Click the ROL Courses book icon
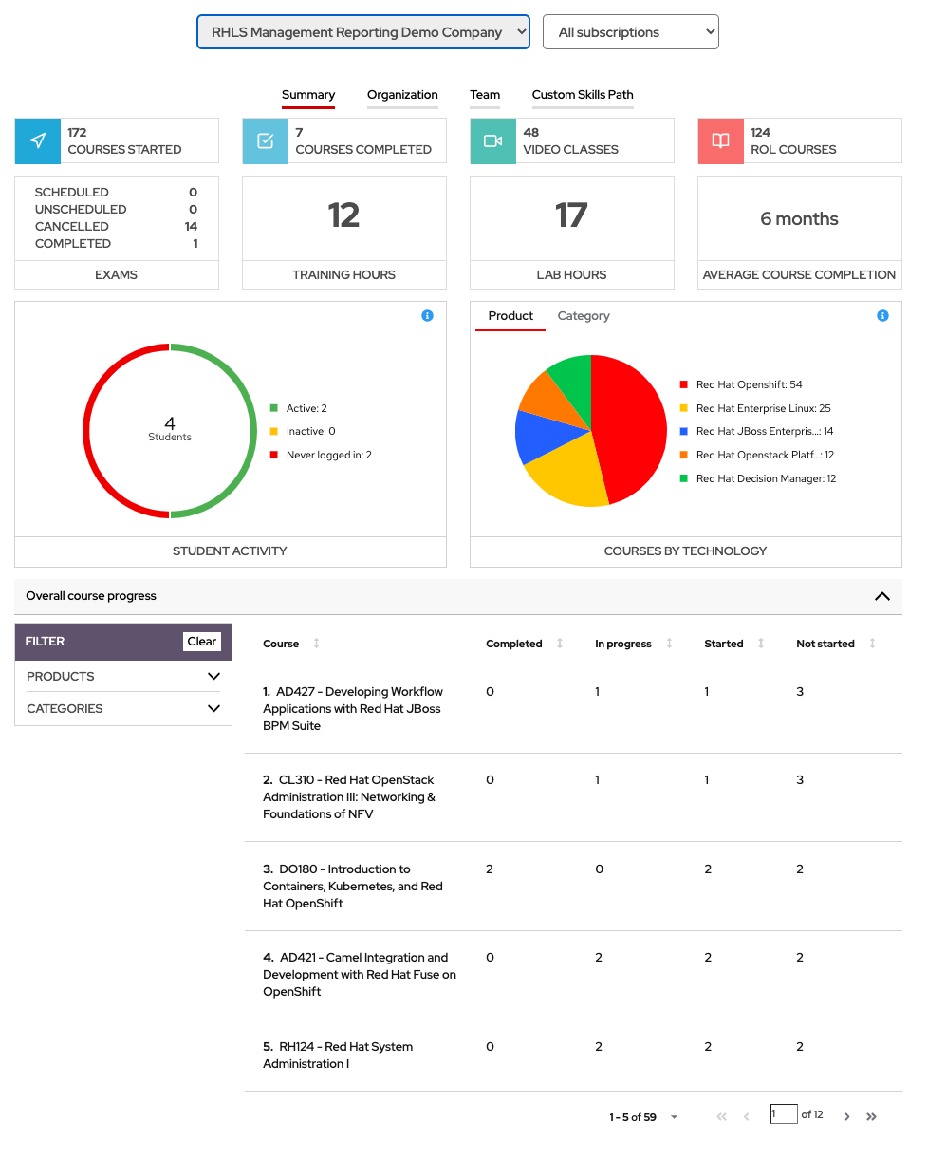This screenshot has width=946, height=1159. (720, 140)
